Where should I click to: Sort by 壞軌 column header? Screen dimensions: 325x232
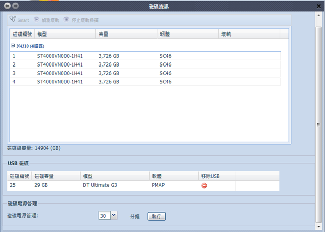(249, 34)
